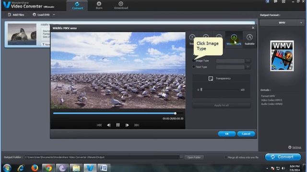Expand the Load DVD dropdown arrow
Viewport: 307px width, 172px height.
(x=54, y=15)
